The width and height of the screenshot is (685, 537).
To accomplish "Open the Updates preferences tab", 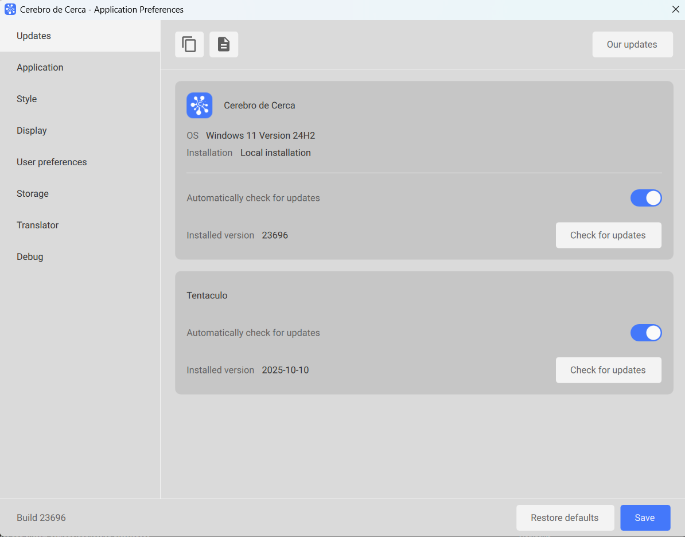I will click(34, 36).
